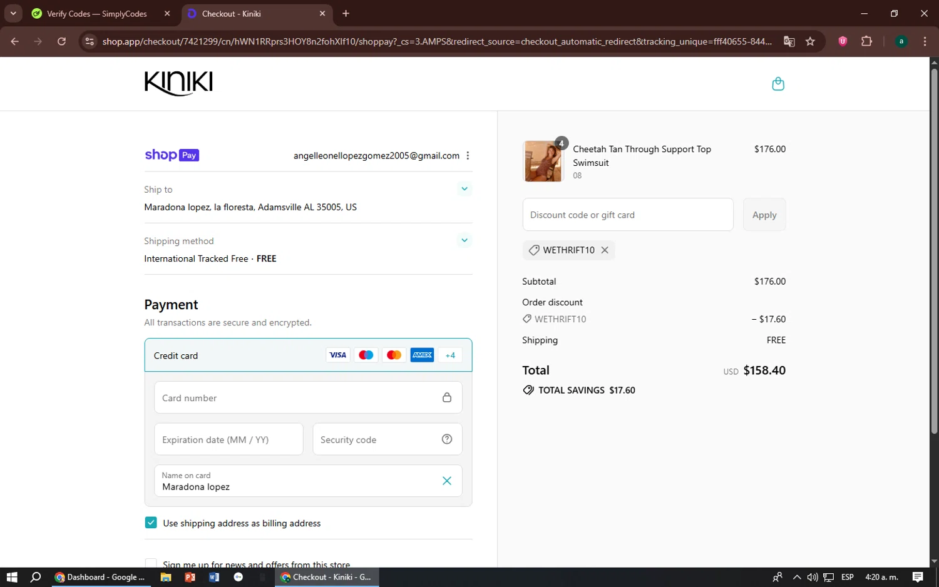This screenshot has width=939, height=587.
Task: Open the tab search dropdown arrow
Action: (x=13, y=13)
